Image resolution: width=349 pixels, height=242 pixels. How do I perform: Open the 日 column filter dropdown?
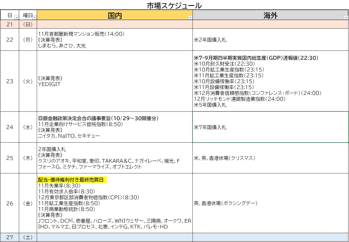17,18
